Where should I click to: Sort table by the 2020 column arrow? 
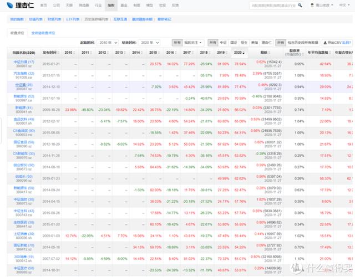click(x=244, y=53)
